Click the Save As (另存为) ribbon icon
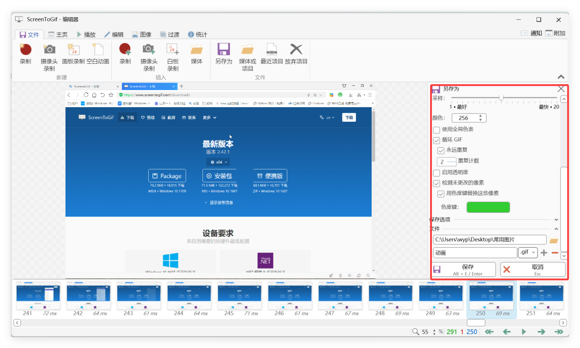Image resolution: width=580 pixels, height=348 pixels. pos(224,54)
